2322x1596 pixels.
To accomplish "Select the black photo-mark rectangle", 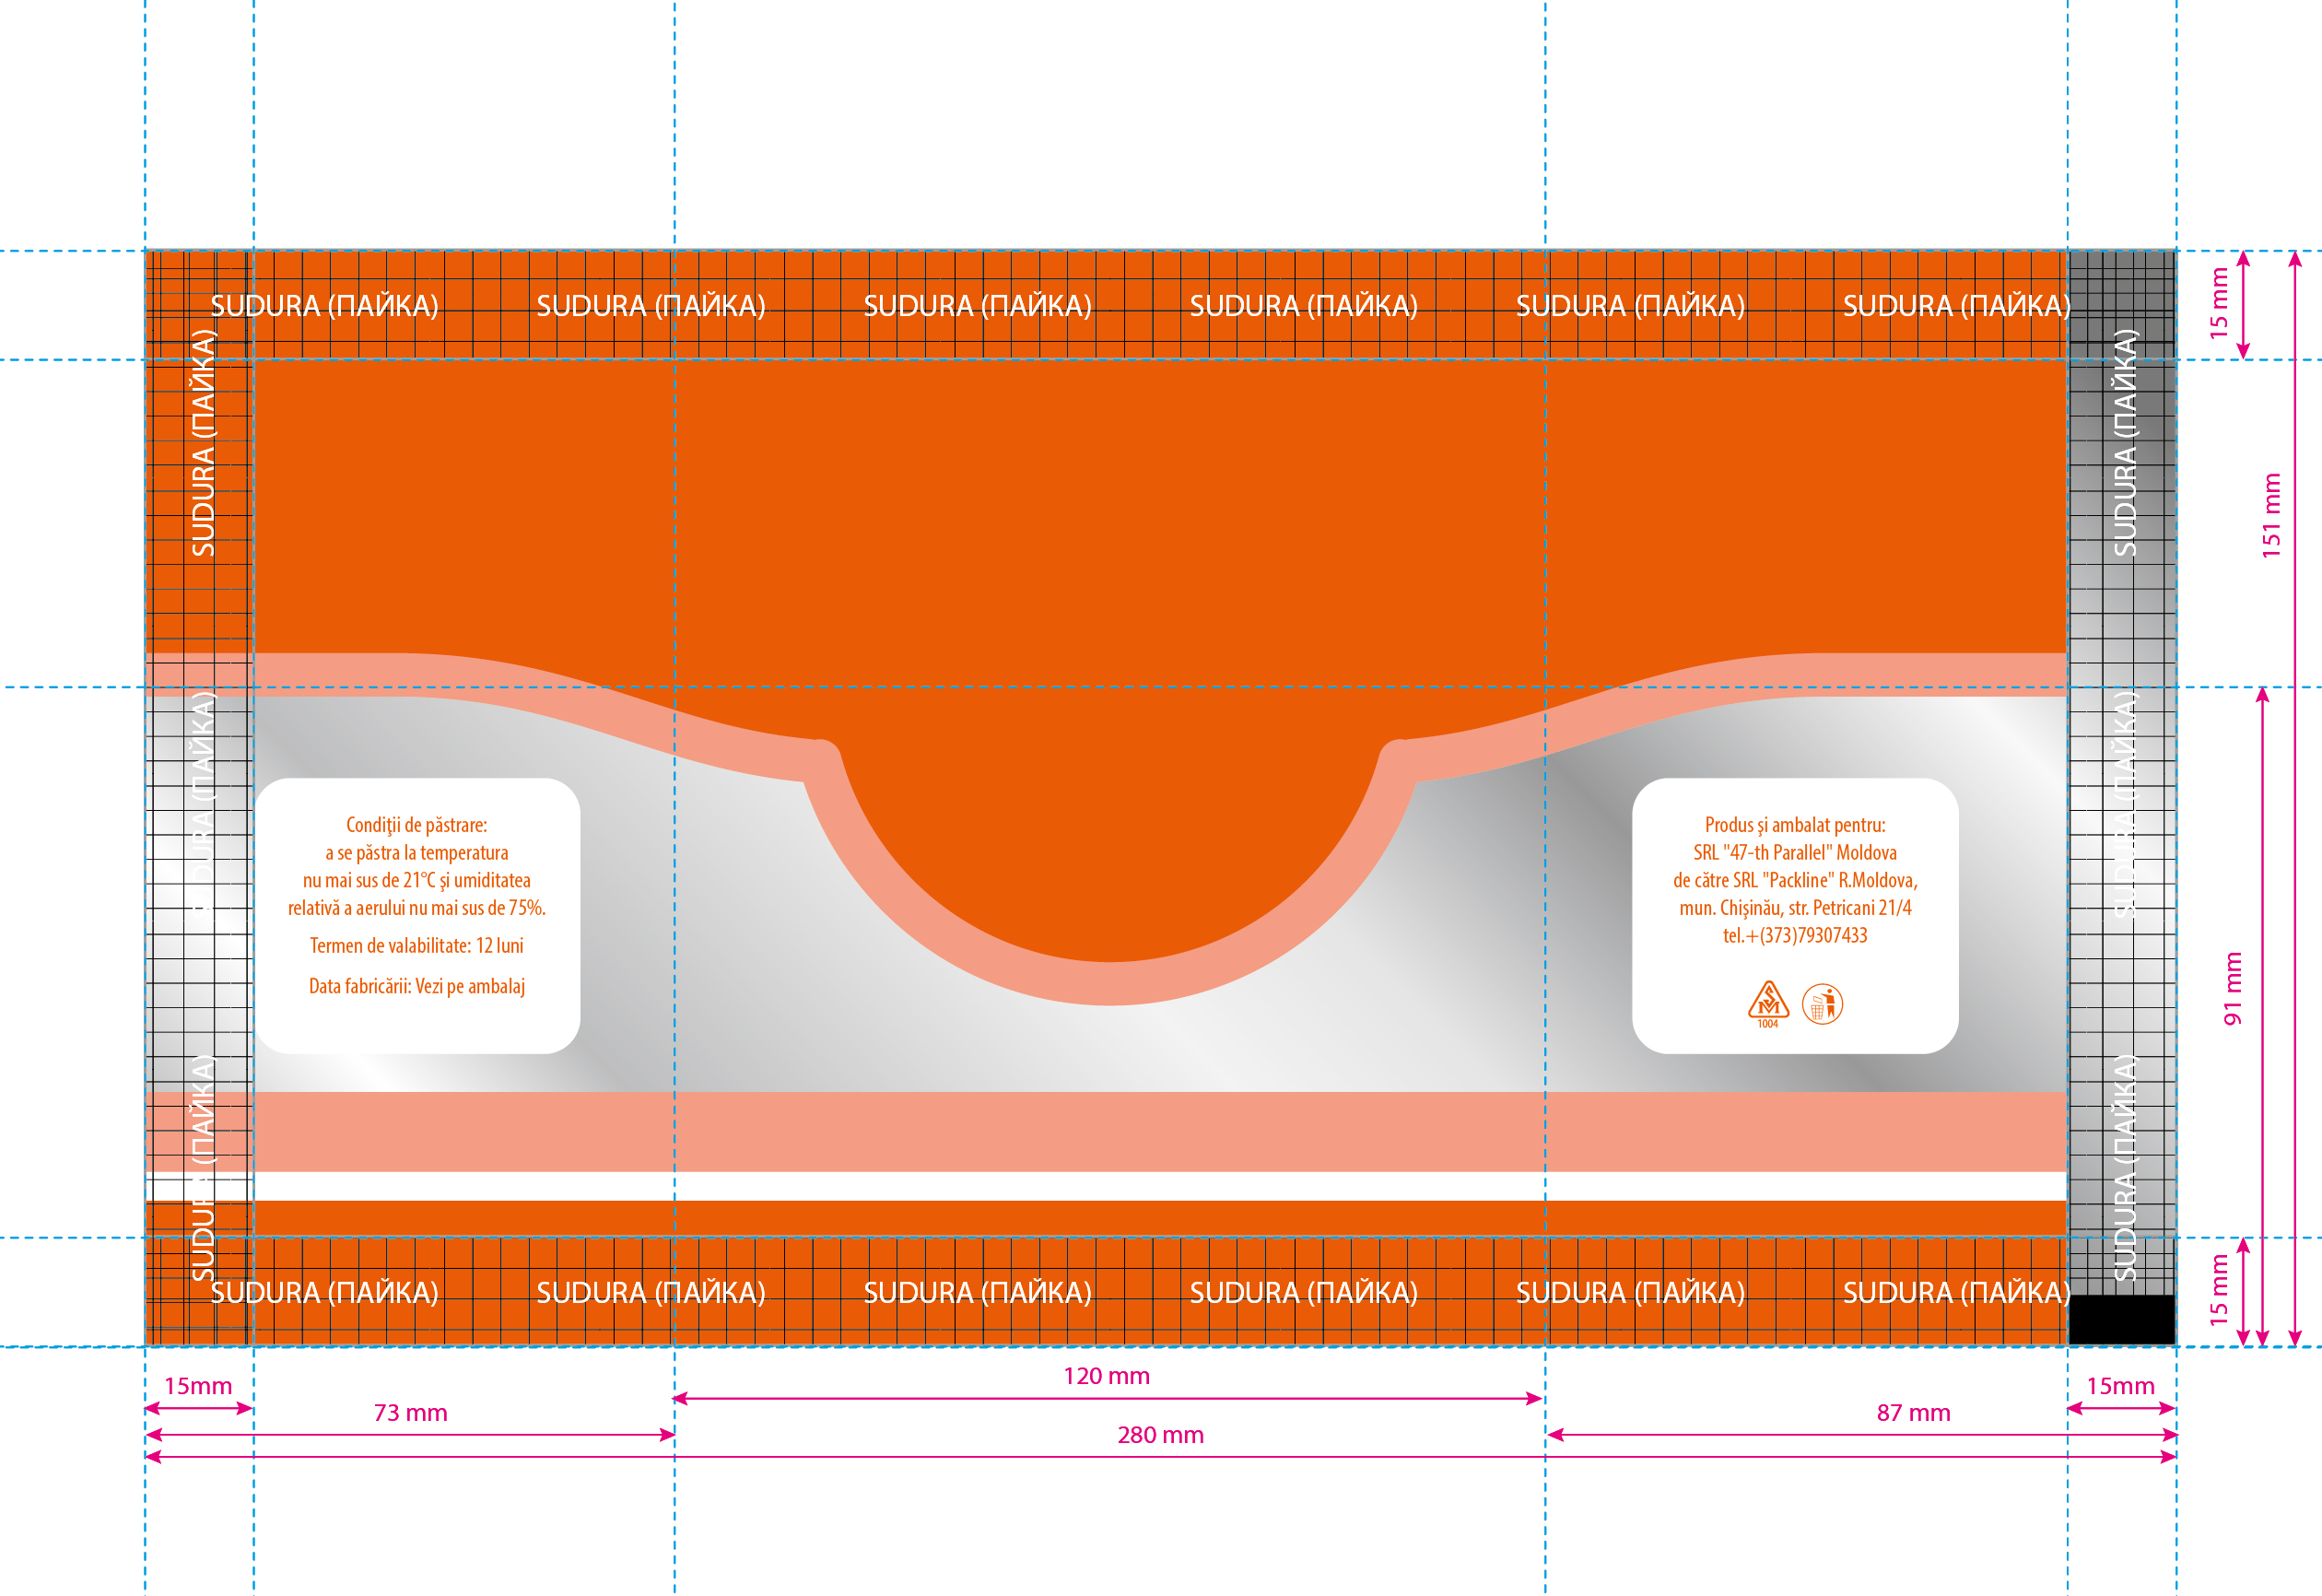I will click(x=2121, y=1320).
